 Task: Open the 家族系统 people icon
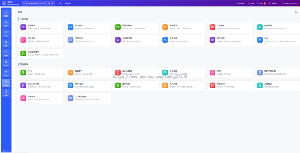tap(165, 40)
